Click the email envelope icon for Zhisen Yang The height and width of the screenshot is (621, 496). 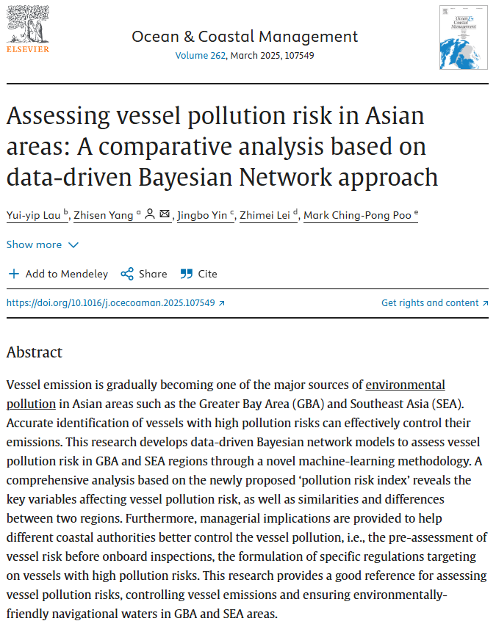click(x=165, y=214)
